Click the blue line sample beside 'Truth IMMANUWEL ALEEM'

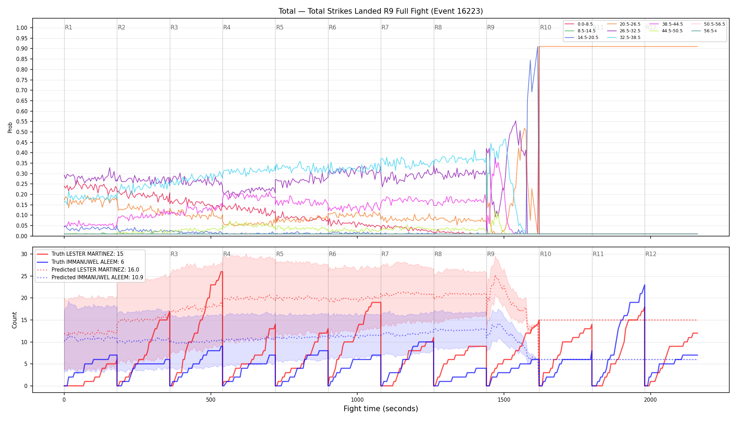click(x=43, y=262)
